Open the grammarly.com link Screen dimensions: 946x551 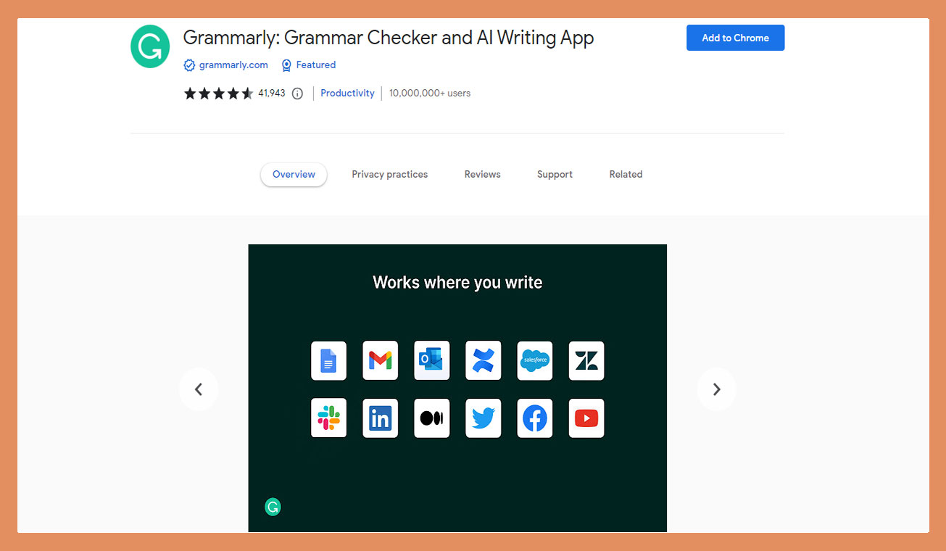click(x=232, y=65)
